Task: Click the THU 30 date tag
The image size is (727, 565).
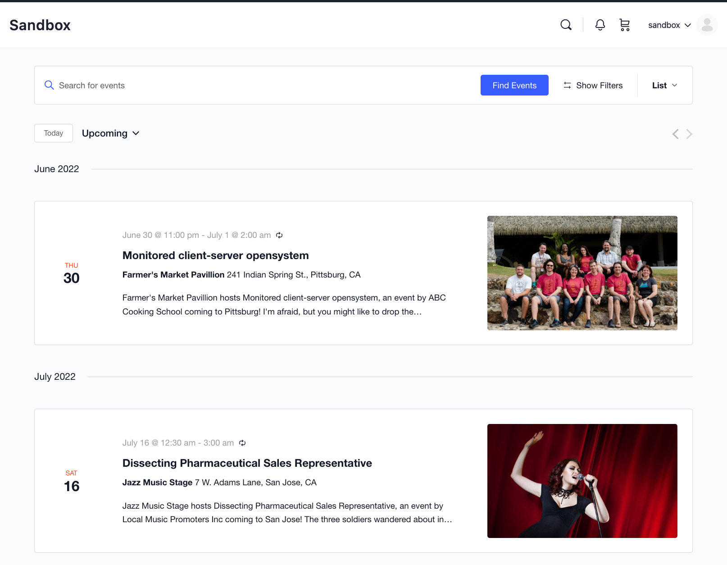Action: pyautogui.click(x=71, y=273)
